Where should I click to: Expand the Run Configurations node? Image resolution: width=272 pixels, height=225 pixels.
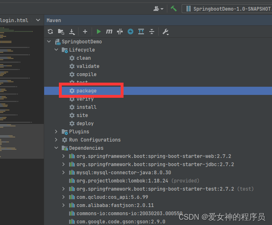coord(56,139)
